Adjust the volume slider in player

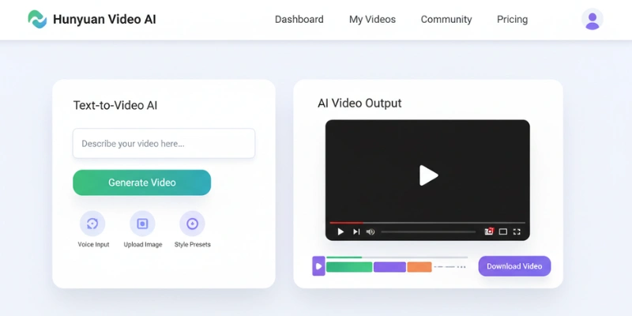coord(428,231)
